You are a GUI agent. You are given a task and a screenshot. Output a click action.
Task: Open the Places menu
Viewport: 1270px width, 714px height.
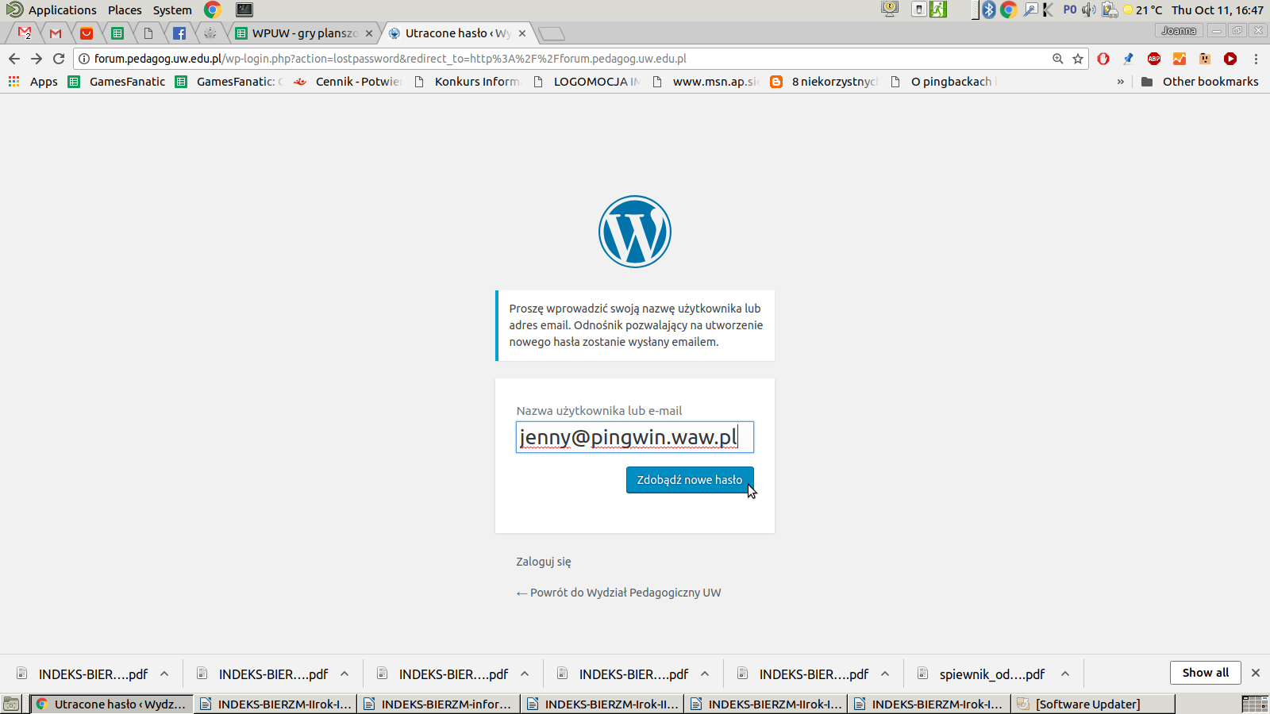pyautogui.click(x=125, y=10)
